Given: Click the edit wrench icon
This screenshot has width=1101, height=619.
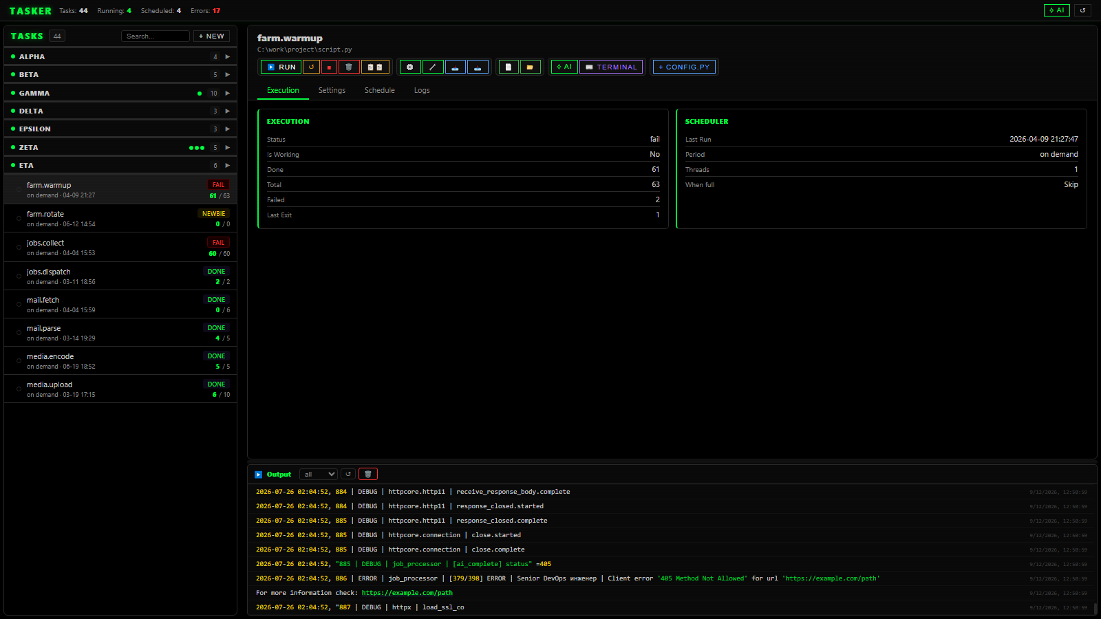Looking at the screenshot, I should (x=433, y=67).
